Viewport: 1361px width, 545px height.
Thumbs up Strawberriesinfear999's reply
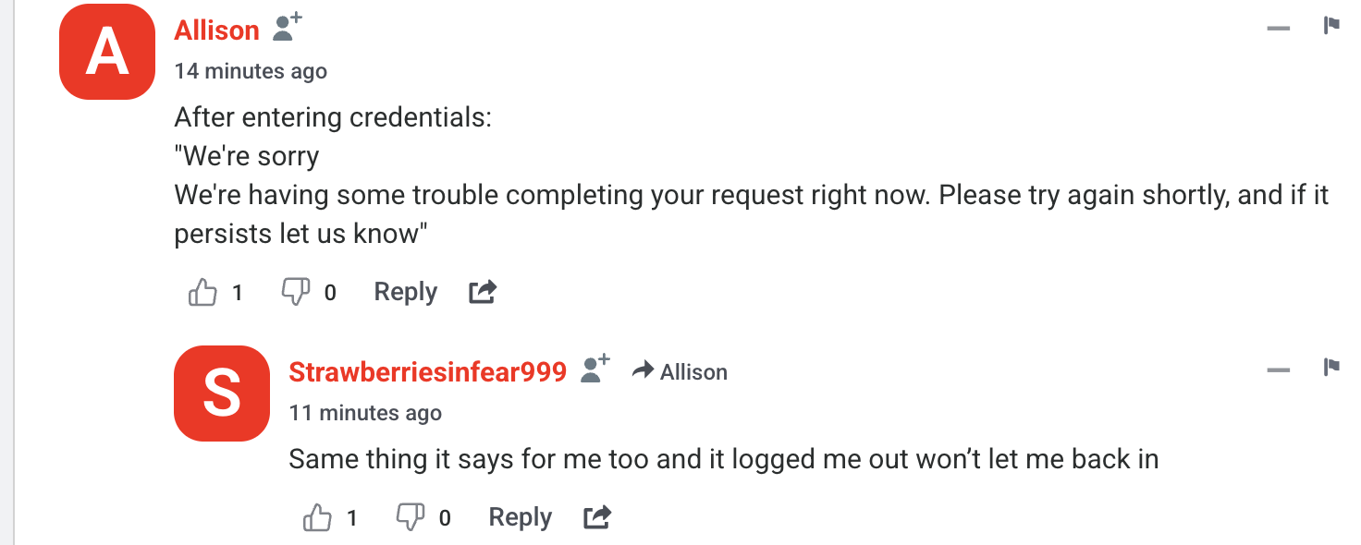(x=317, y=517)
